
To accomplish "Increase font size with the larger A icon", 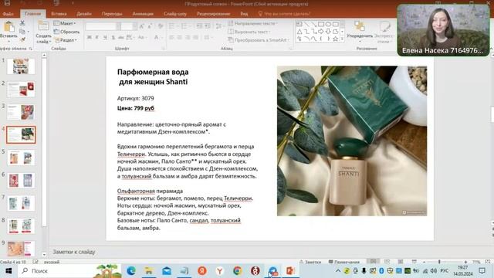I will click(142, 26).
